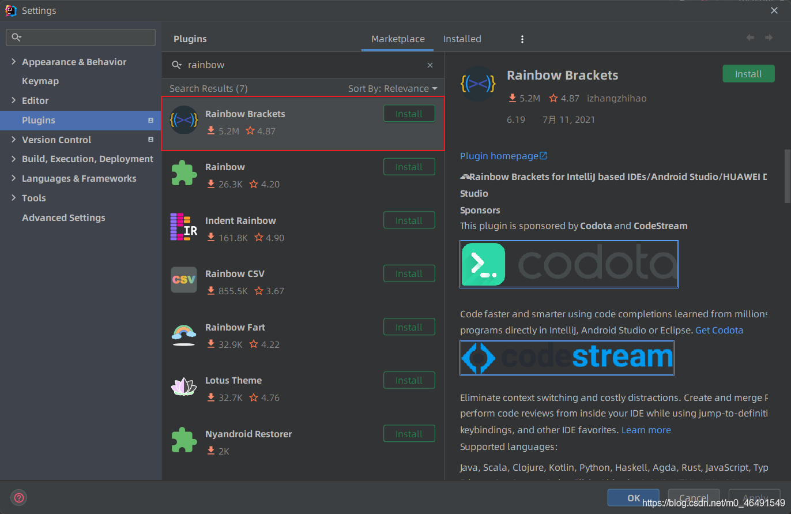Click the forward navigation arrow
The image size is (791, 514).
[x=769, y=37]
